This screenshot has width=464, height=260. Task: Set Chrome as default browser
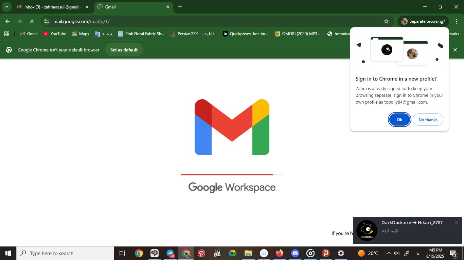124,50
